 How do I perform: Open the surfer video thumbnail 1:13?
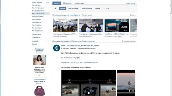pos(126,81)
